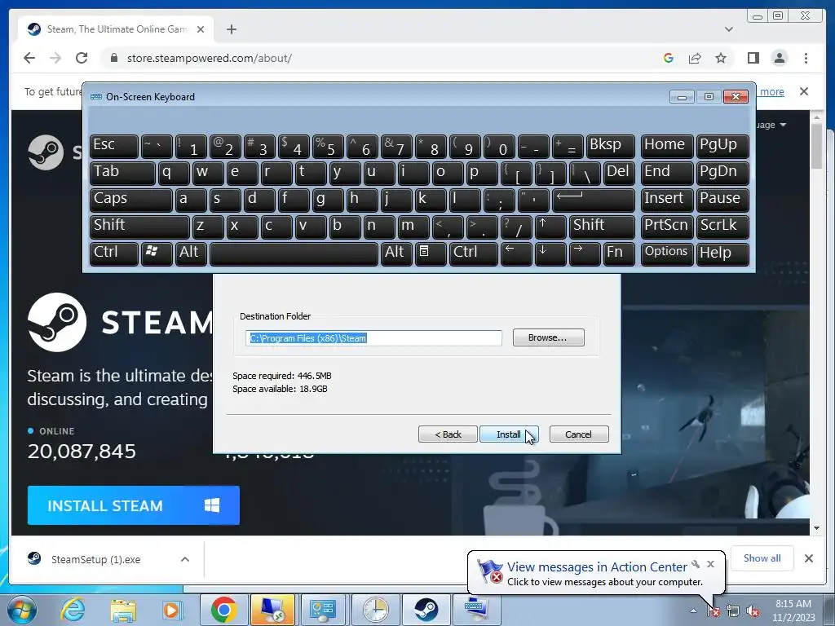The image size is (835, 626).
Task: Click the scrollbar down arrow
Action: click(x=817, y=528)
